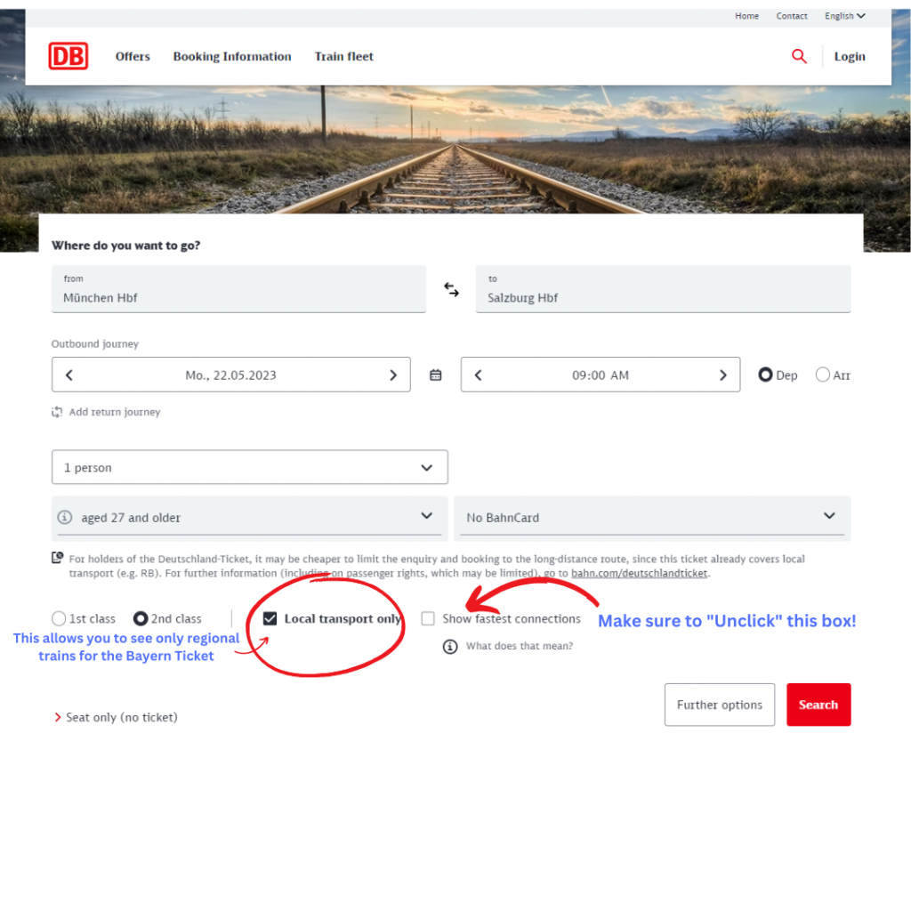Uncheck Local transport only checkbox
Viewport: 911px width, 911px height.
tap(270, 618)
